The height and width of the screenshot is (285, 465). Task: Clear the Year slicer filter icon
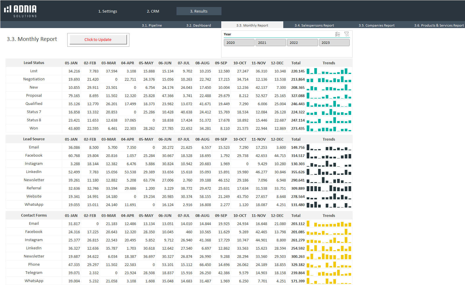point(347,34)
